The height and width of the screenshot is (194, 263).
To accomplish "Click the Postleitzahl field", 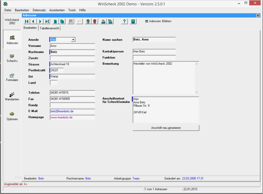I will tap(57, 70).
